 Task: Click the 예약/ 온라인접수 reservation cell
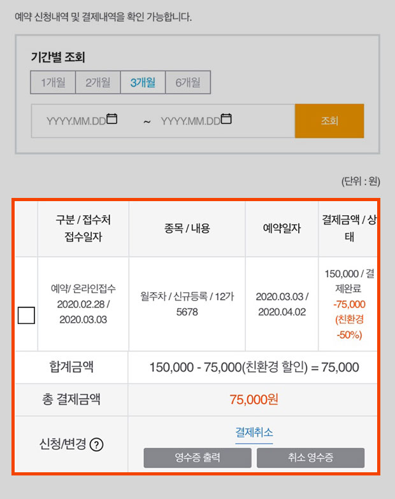pyautogui.click(x=83, y=304)
